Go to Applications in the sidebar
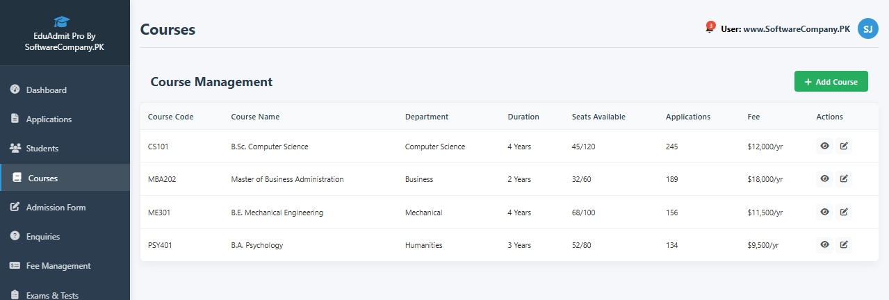 tap(65, 119)
